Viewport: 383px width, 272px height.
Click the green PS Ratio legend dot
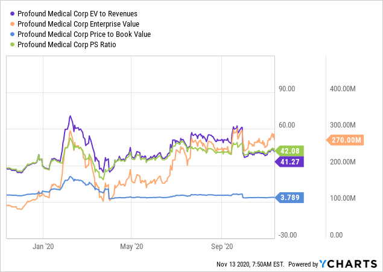tap(13, 45)
